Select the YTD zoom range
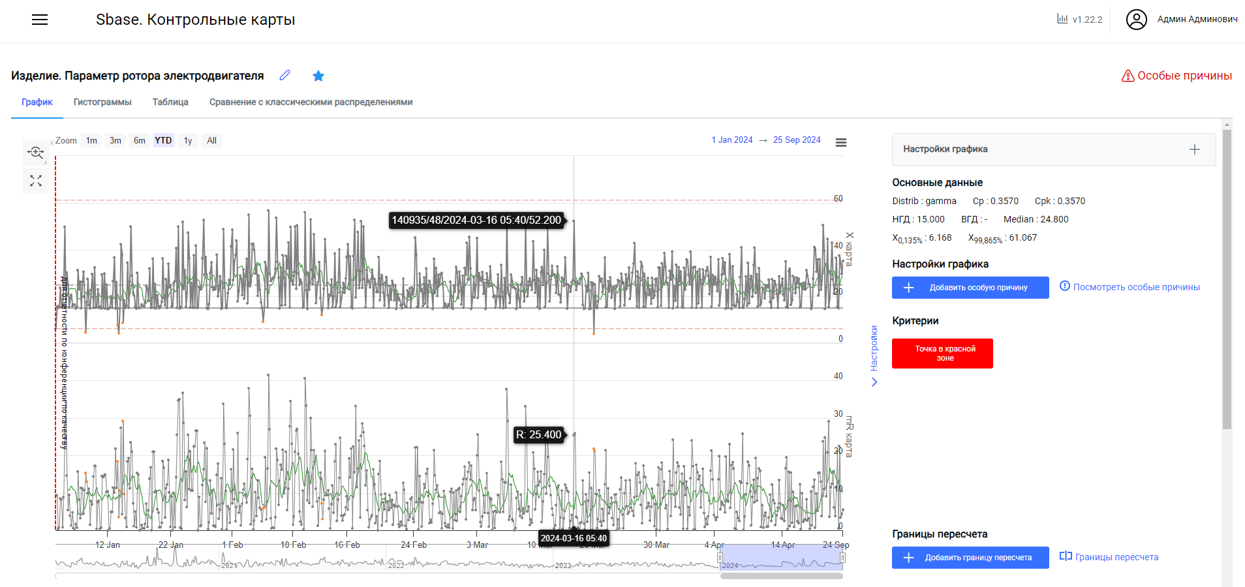 164,140
